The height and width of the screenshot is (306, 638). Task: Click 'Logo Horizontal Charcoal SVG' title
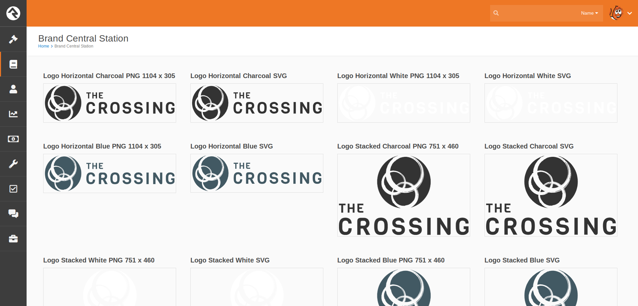[x=239, y=76]
